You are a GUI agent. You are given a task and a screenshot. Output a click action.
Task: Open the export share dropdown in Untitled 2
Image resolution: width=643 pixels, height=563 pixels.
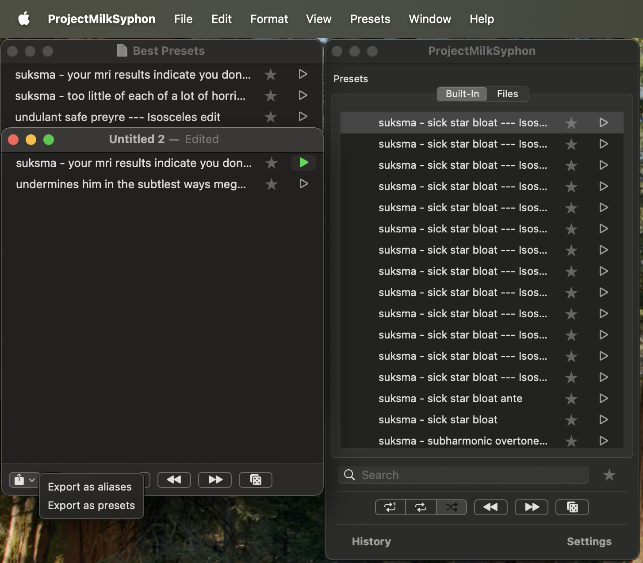point(24,479)
